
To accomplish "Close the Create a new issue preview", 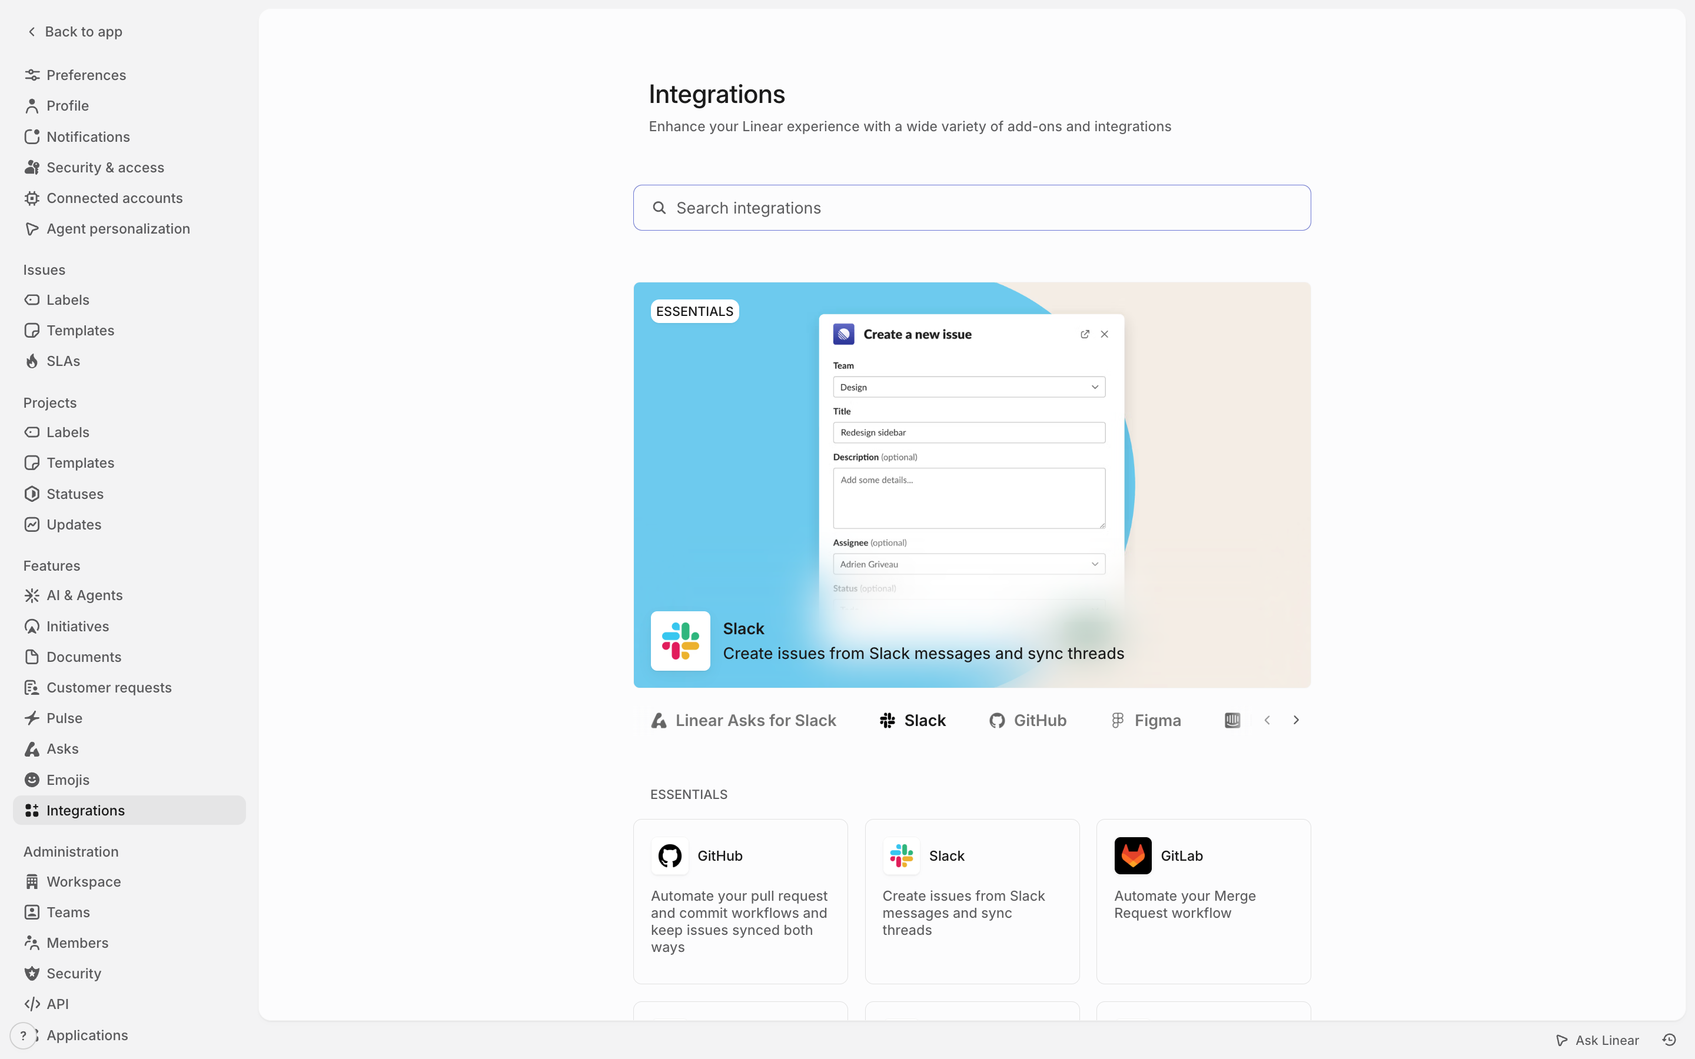I will pyautogui.click(x=1105, y=334).
